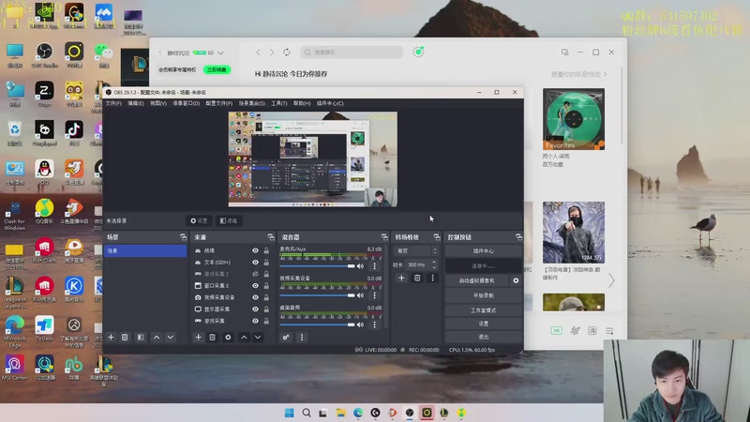The image size is (750, 422).
Task: Open the 编辑(E) menu
Action: (135, 103)
